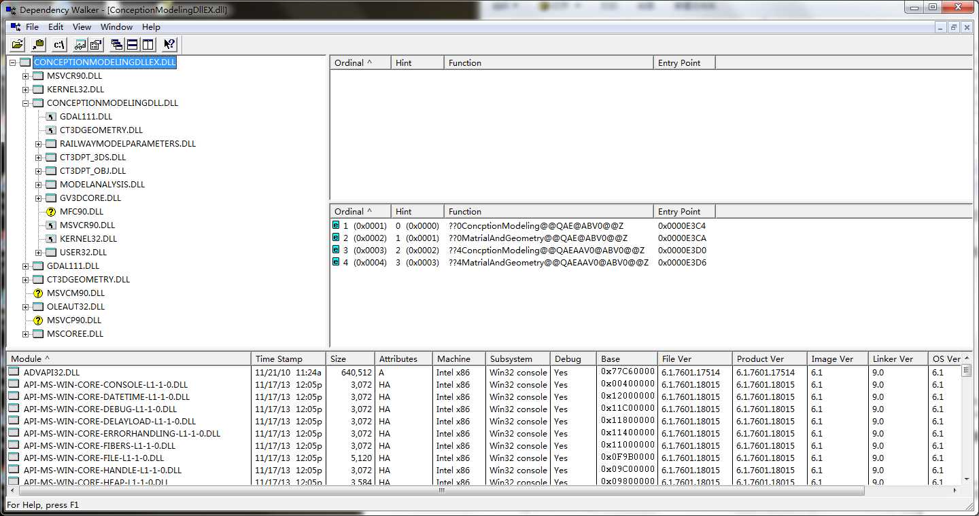
Task: Select the MODELANALYSIS.DLL tree label
Action: tap(102, 185)
